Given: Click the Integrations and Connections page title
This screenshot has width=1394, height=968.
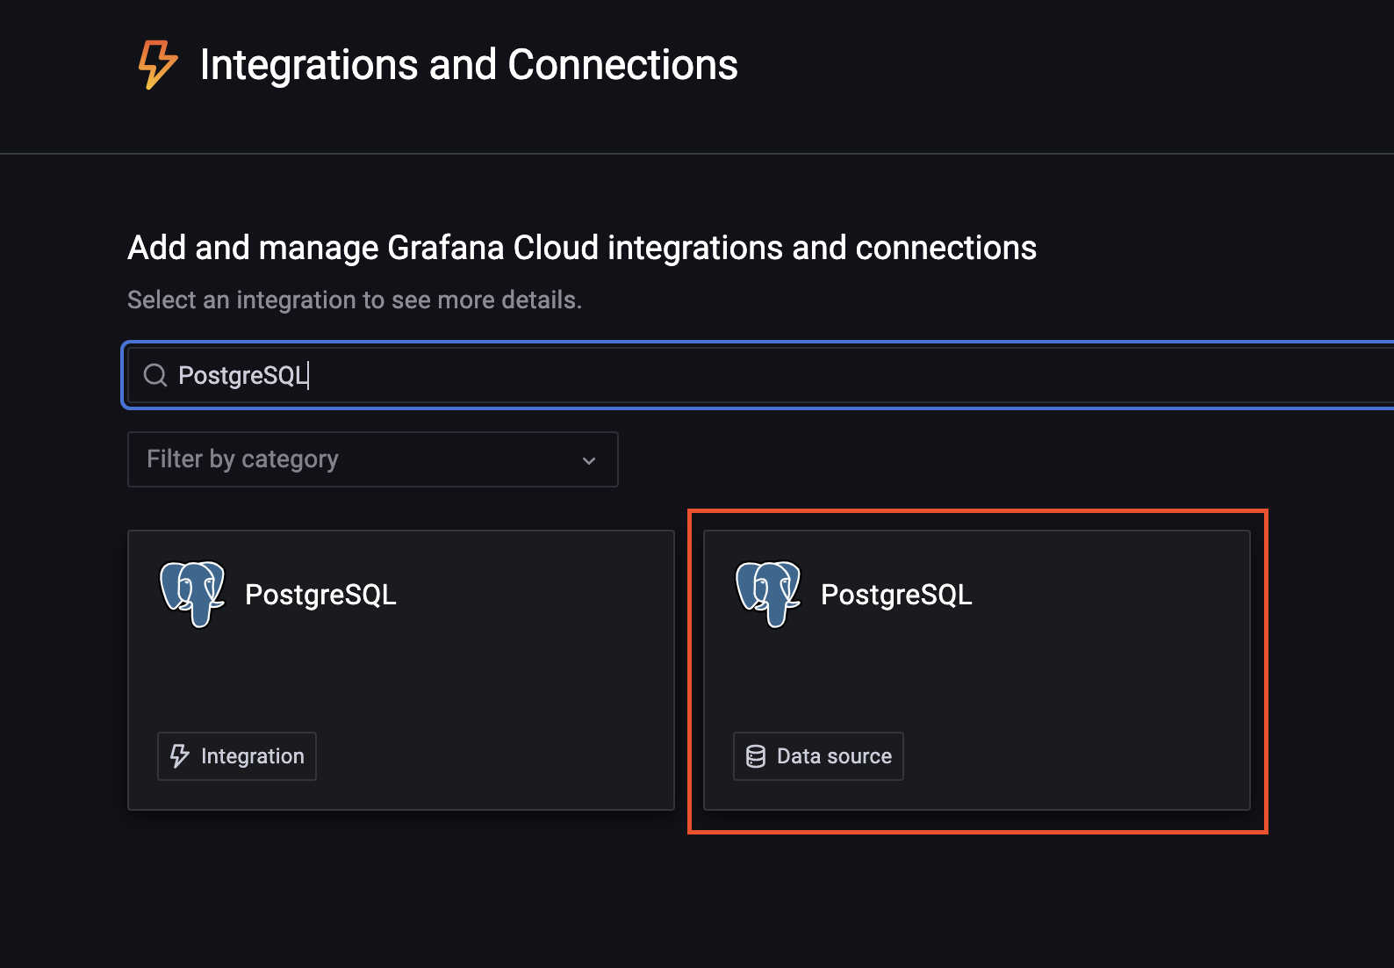Looking at the screenshot, I should [469, 65].
